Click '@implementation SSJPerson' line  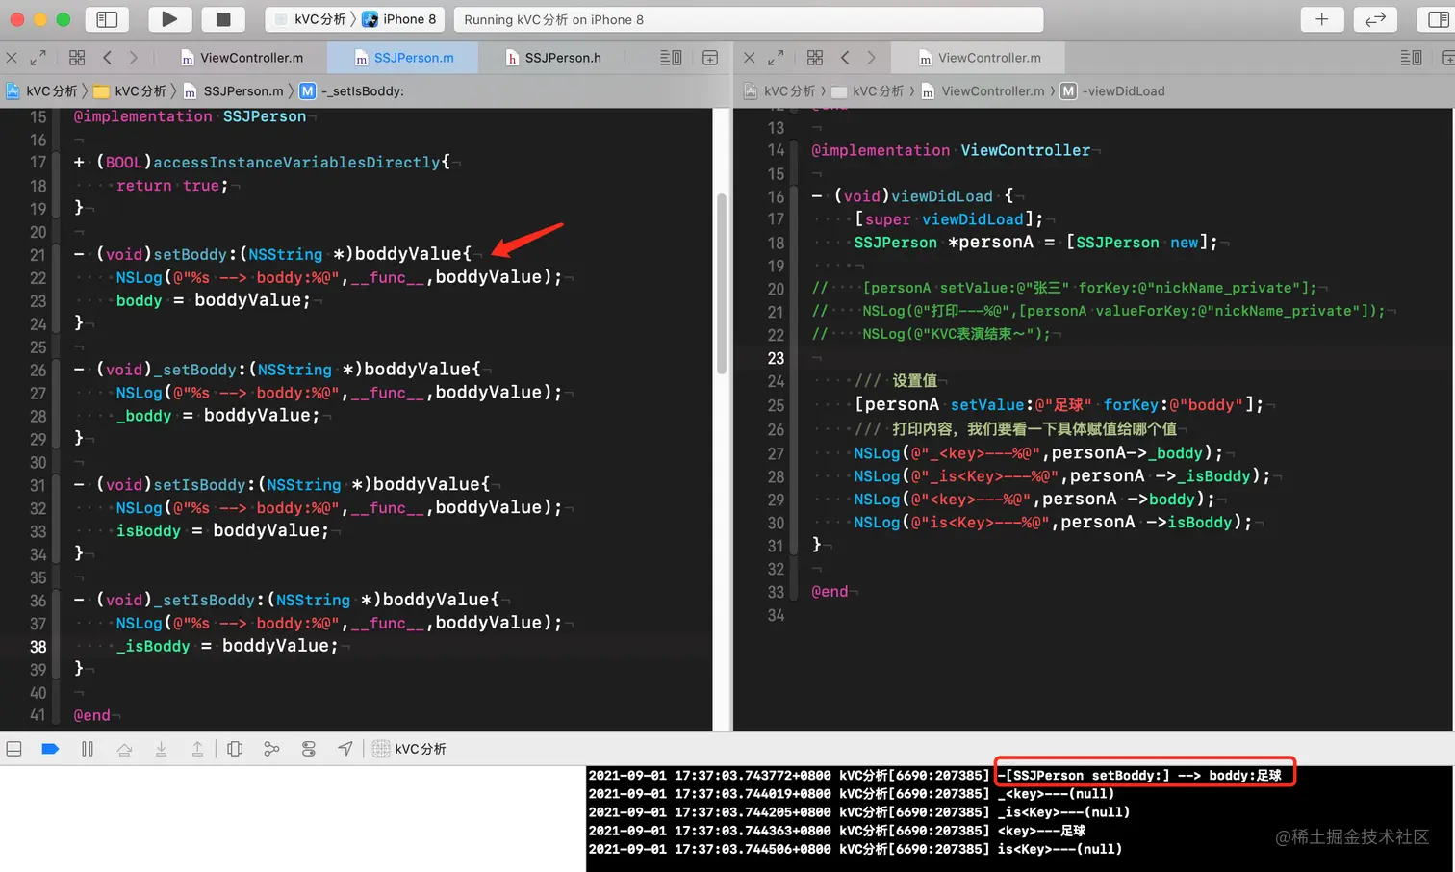point(190,116)
